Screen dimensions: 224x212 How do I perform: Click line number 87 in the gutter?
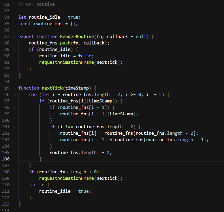click(x=7, y=37)
